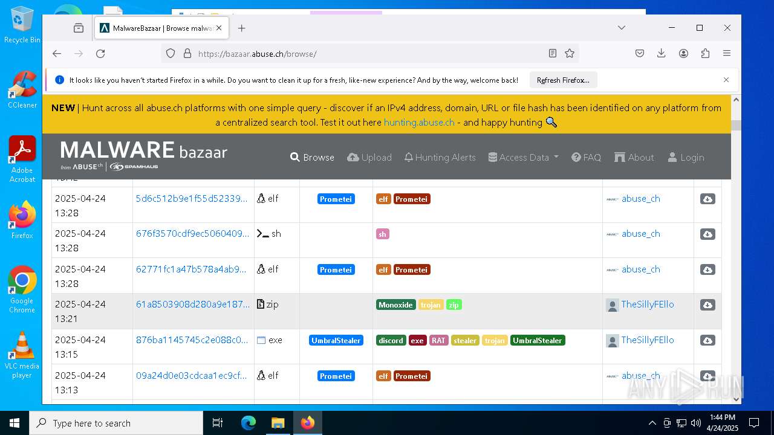Reload the current page
774x435 pixels.
(x=100, y=53)
